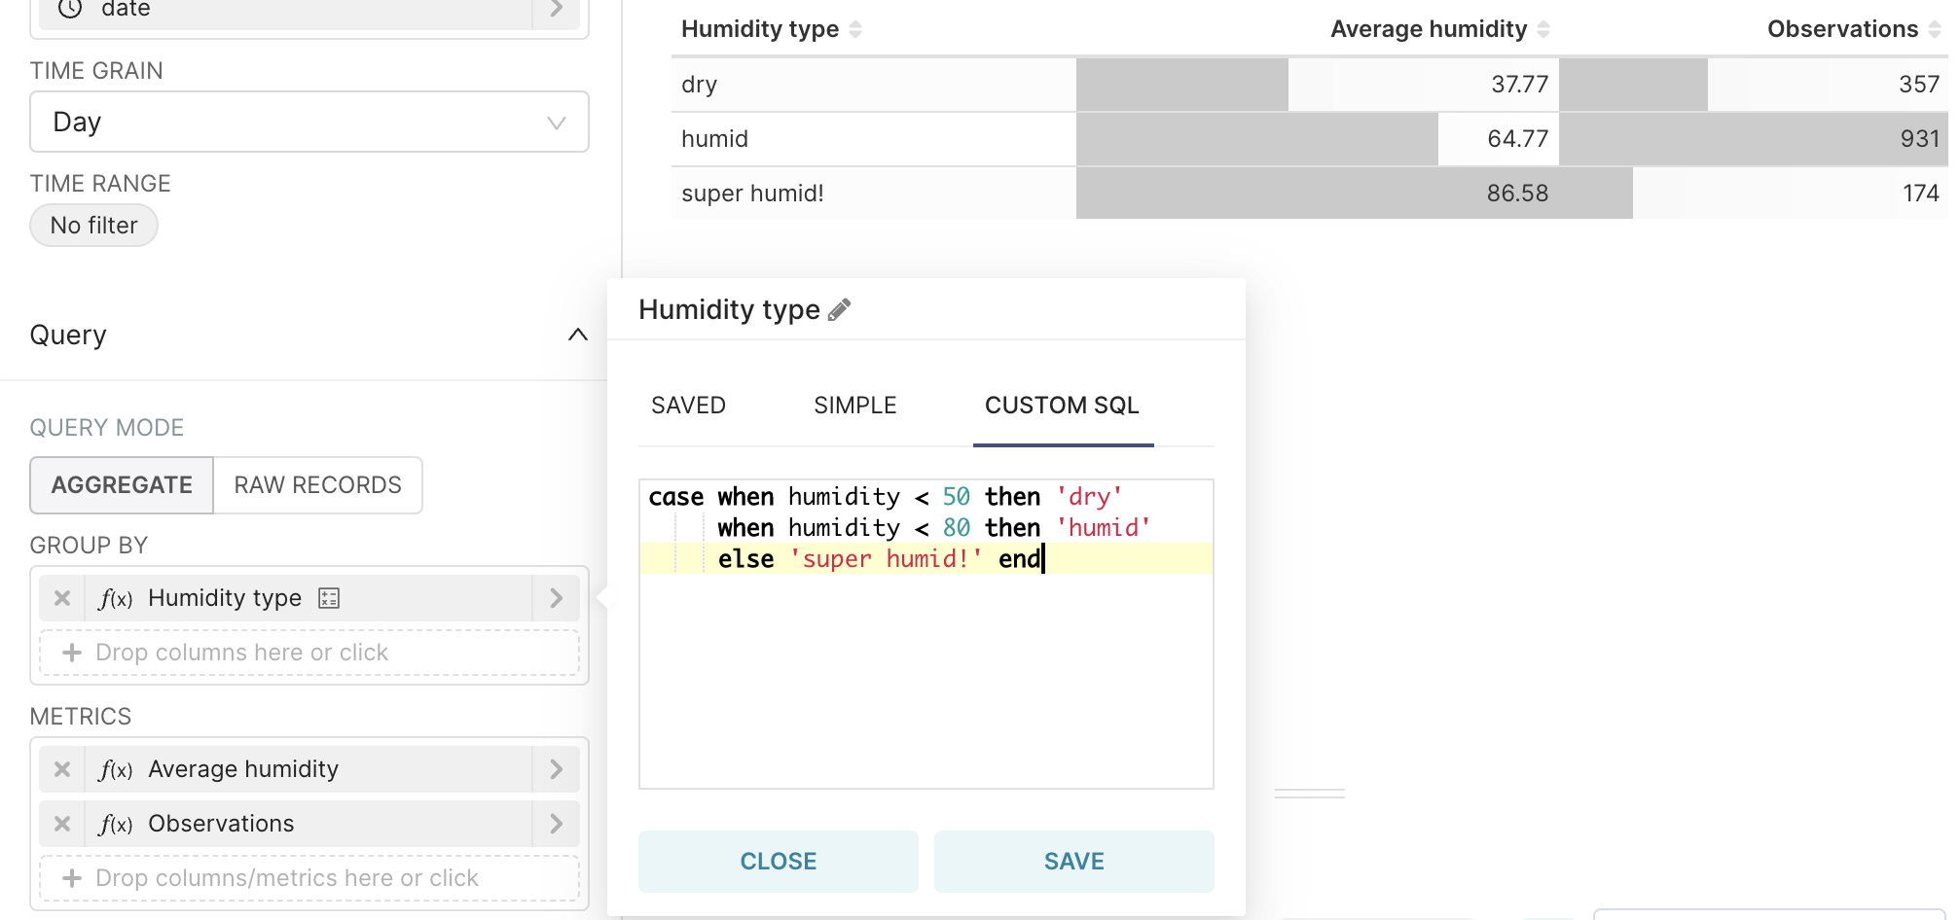
Task: Open the Time Grain Day dropdown
Action: tap(309, 123)
